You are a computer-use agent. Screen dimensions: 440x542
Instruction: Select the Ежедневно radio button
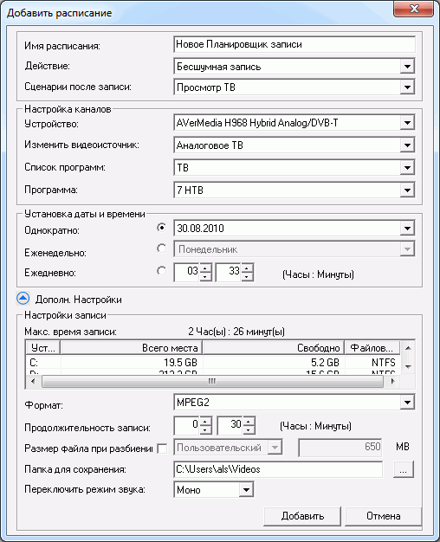[162, 271]
